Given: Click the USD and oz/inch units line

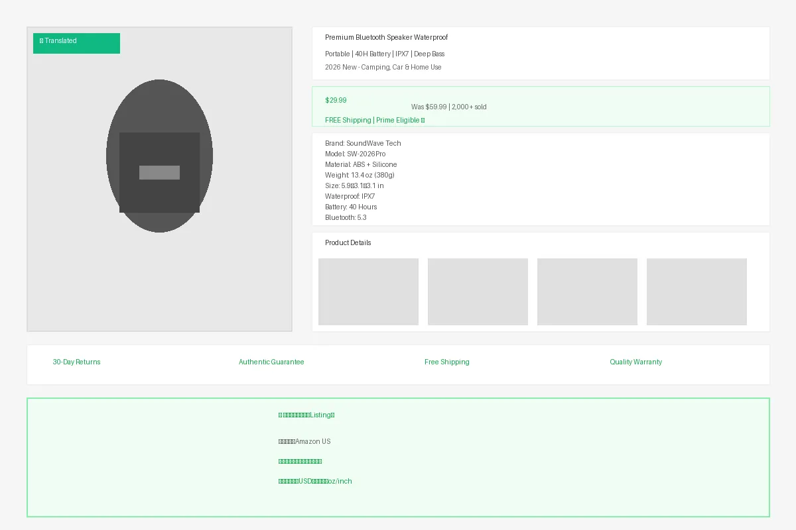Looking at the screenshot, I should (x=315, y=482).
